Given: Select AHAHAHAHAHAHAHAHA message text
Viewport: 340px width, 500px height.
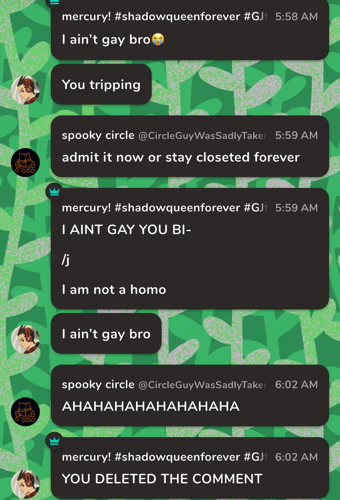Looking at the screenshot, I should click(151, 406).
